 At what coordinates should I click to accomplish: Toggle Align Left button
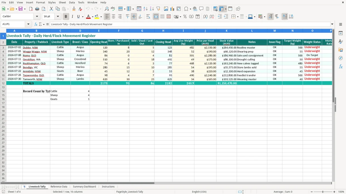(107, 17)
